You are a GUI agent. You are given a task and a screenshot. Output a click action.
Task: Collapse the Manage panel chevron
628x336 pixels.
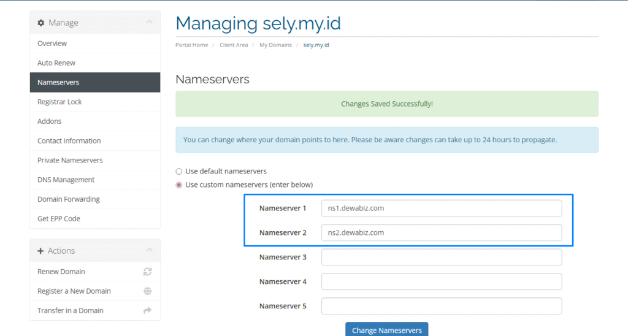pos(149,23)
